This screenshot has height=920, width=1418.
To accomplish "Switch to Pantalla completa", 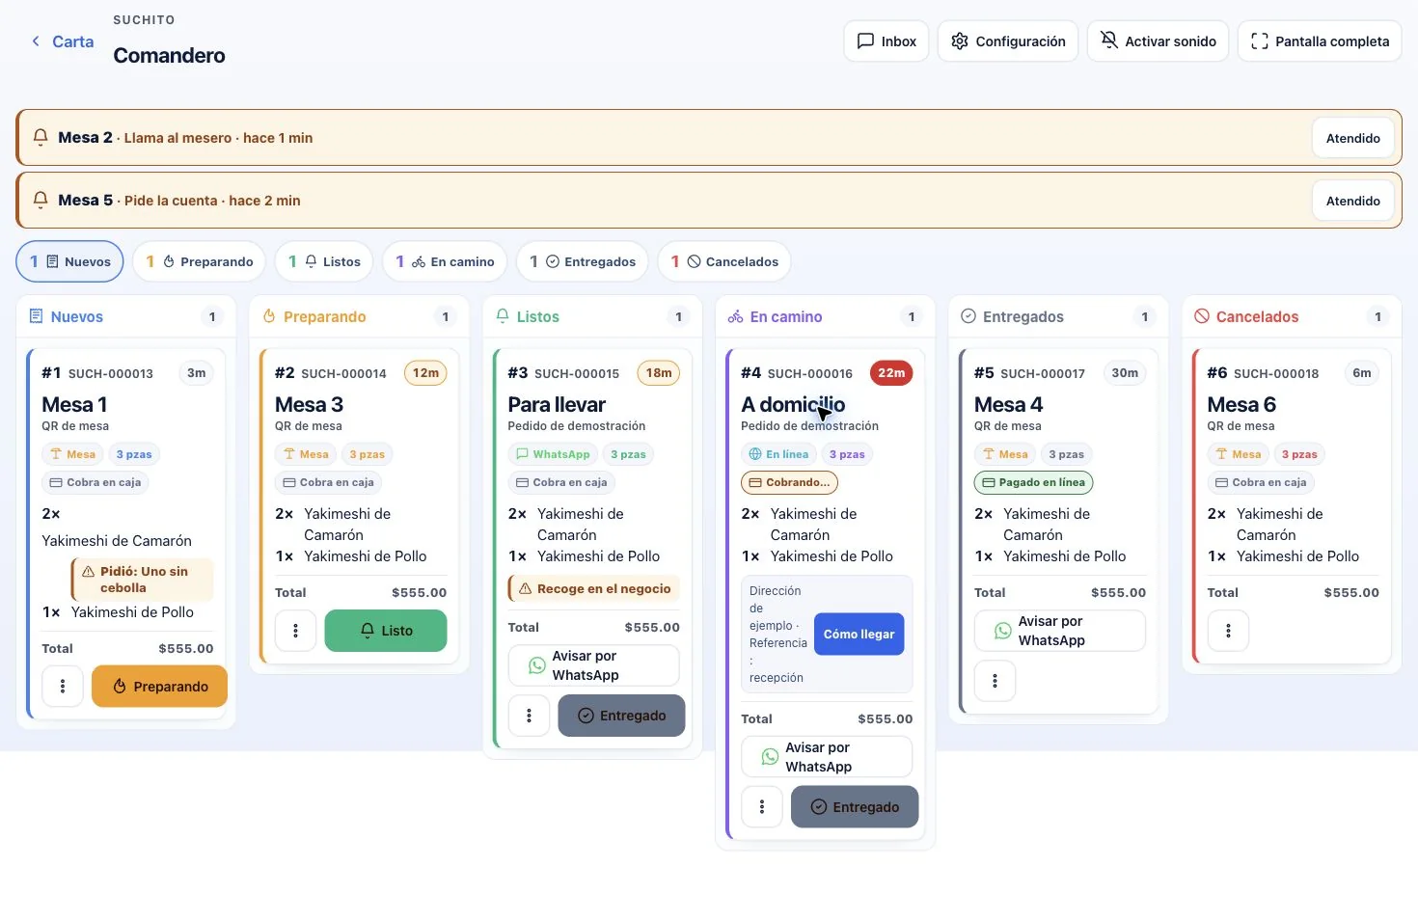I will point(1320,41).
